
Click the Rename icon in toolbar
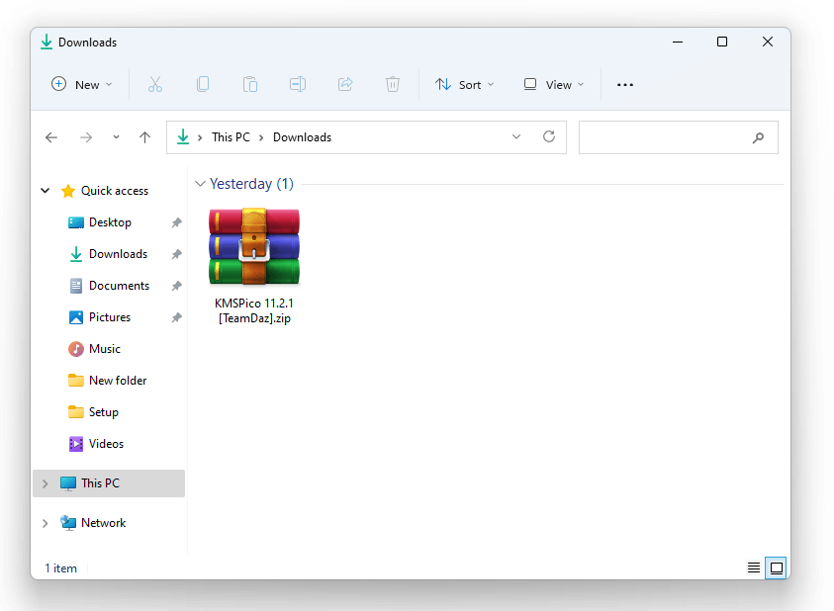click(298, 85)
